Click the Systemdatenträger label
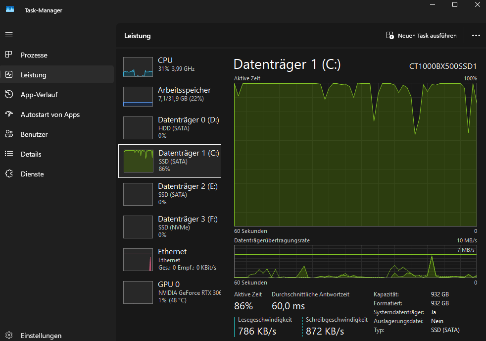The height and width of the screenshot is (341, 486). click(x=399, y=312)
